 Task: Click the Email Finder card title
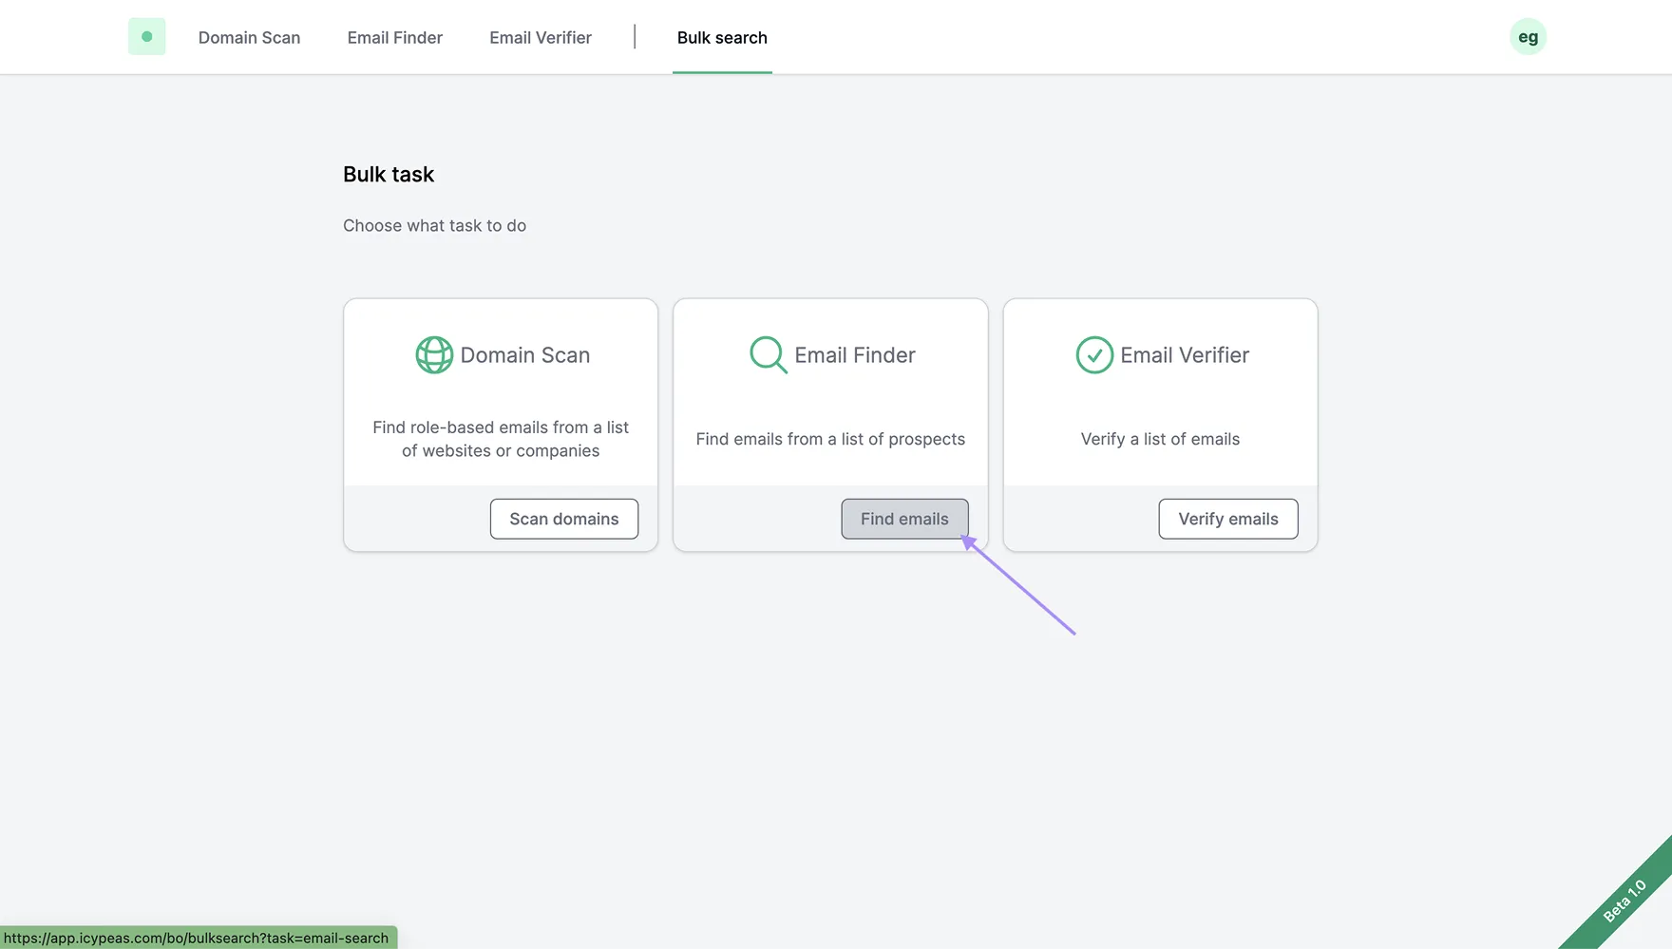pyautogui.click(x=854, y=355)
